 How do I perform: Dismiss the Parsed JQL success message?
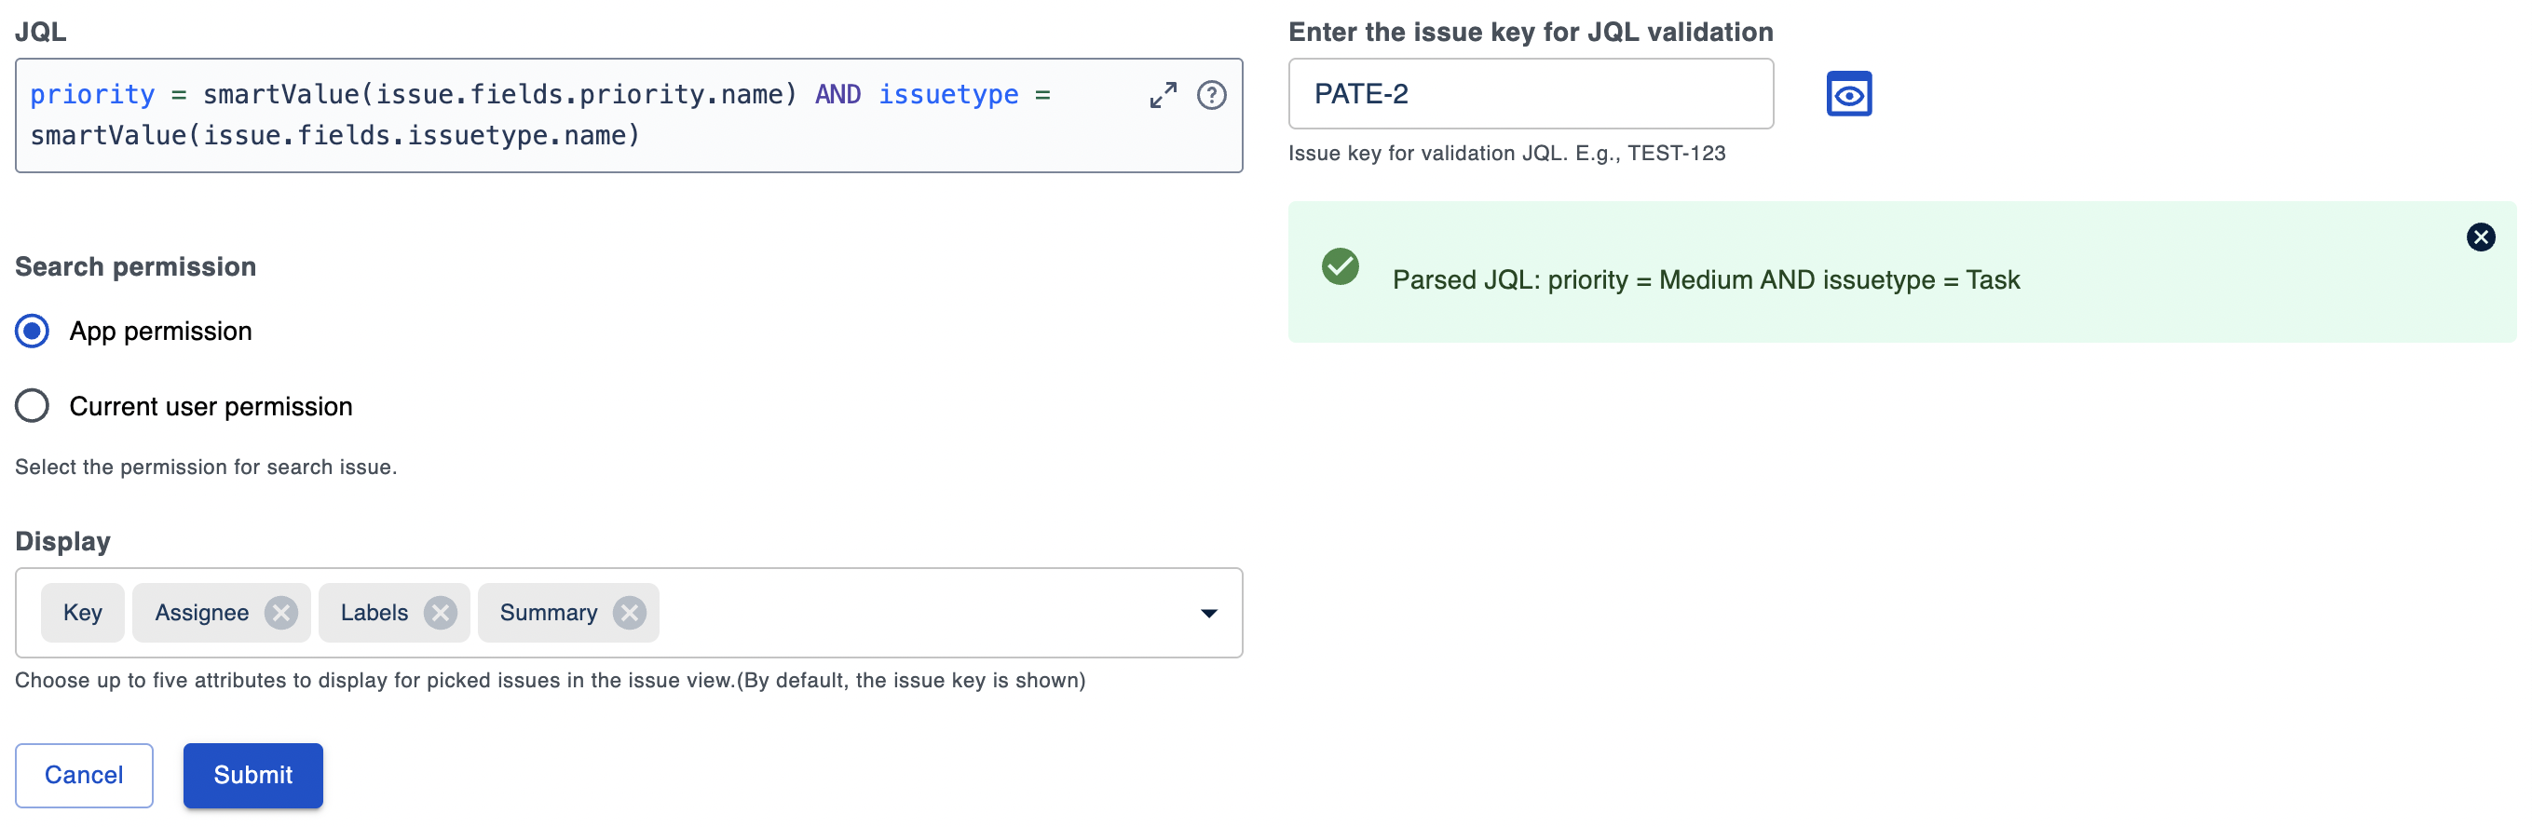(2480, 237)
